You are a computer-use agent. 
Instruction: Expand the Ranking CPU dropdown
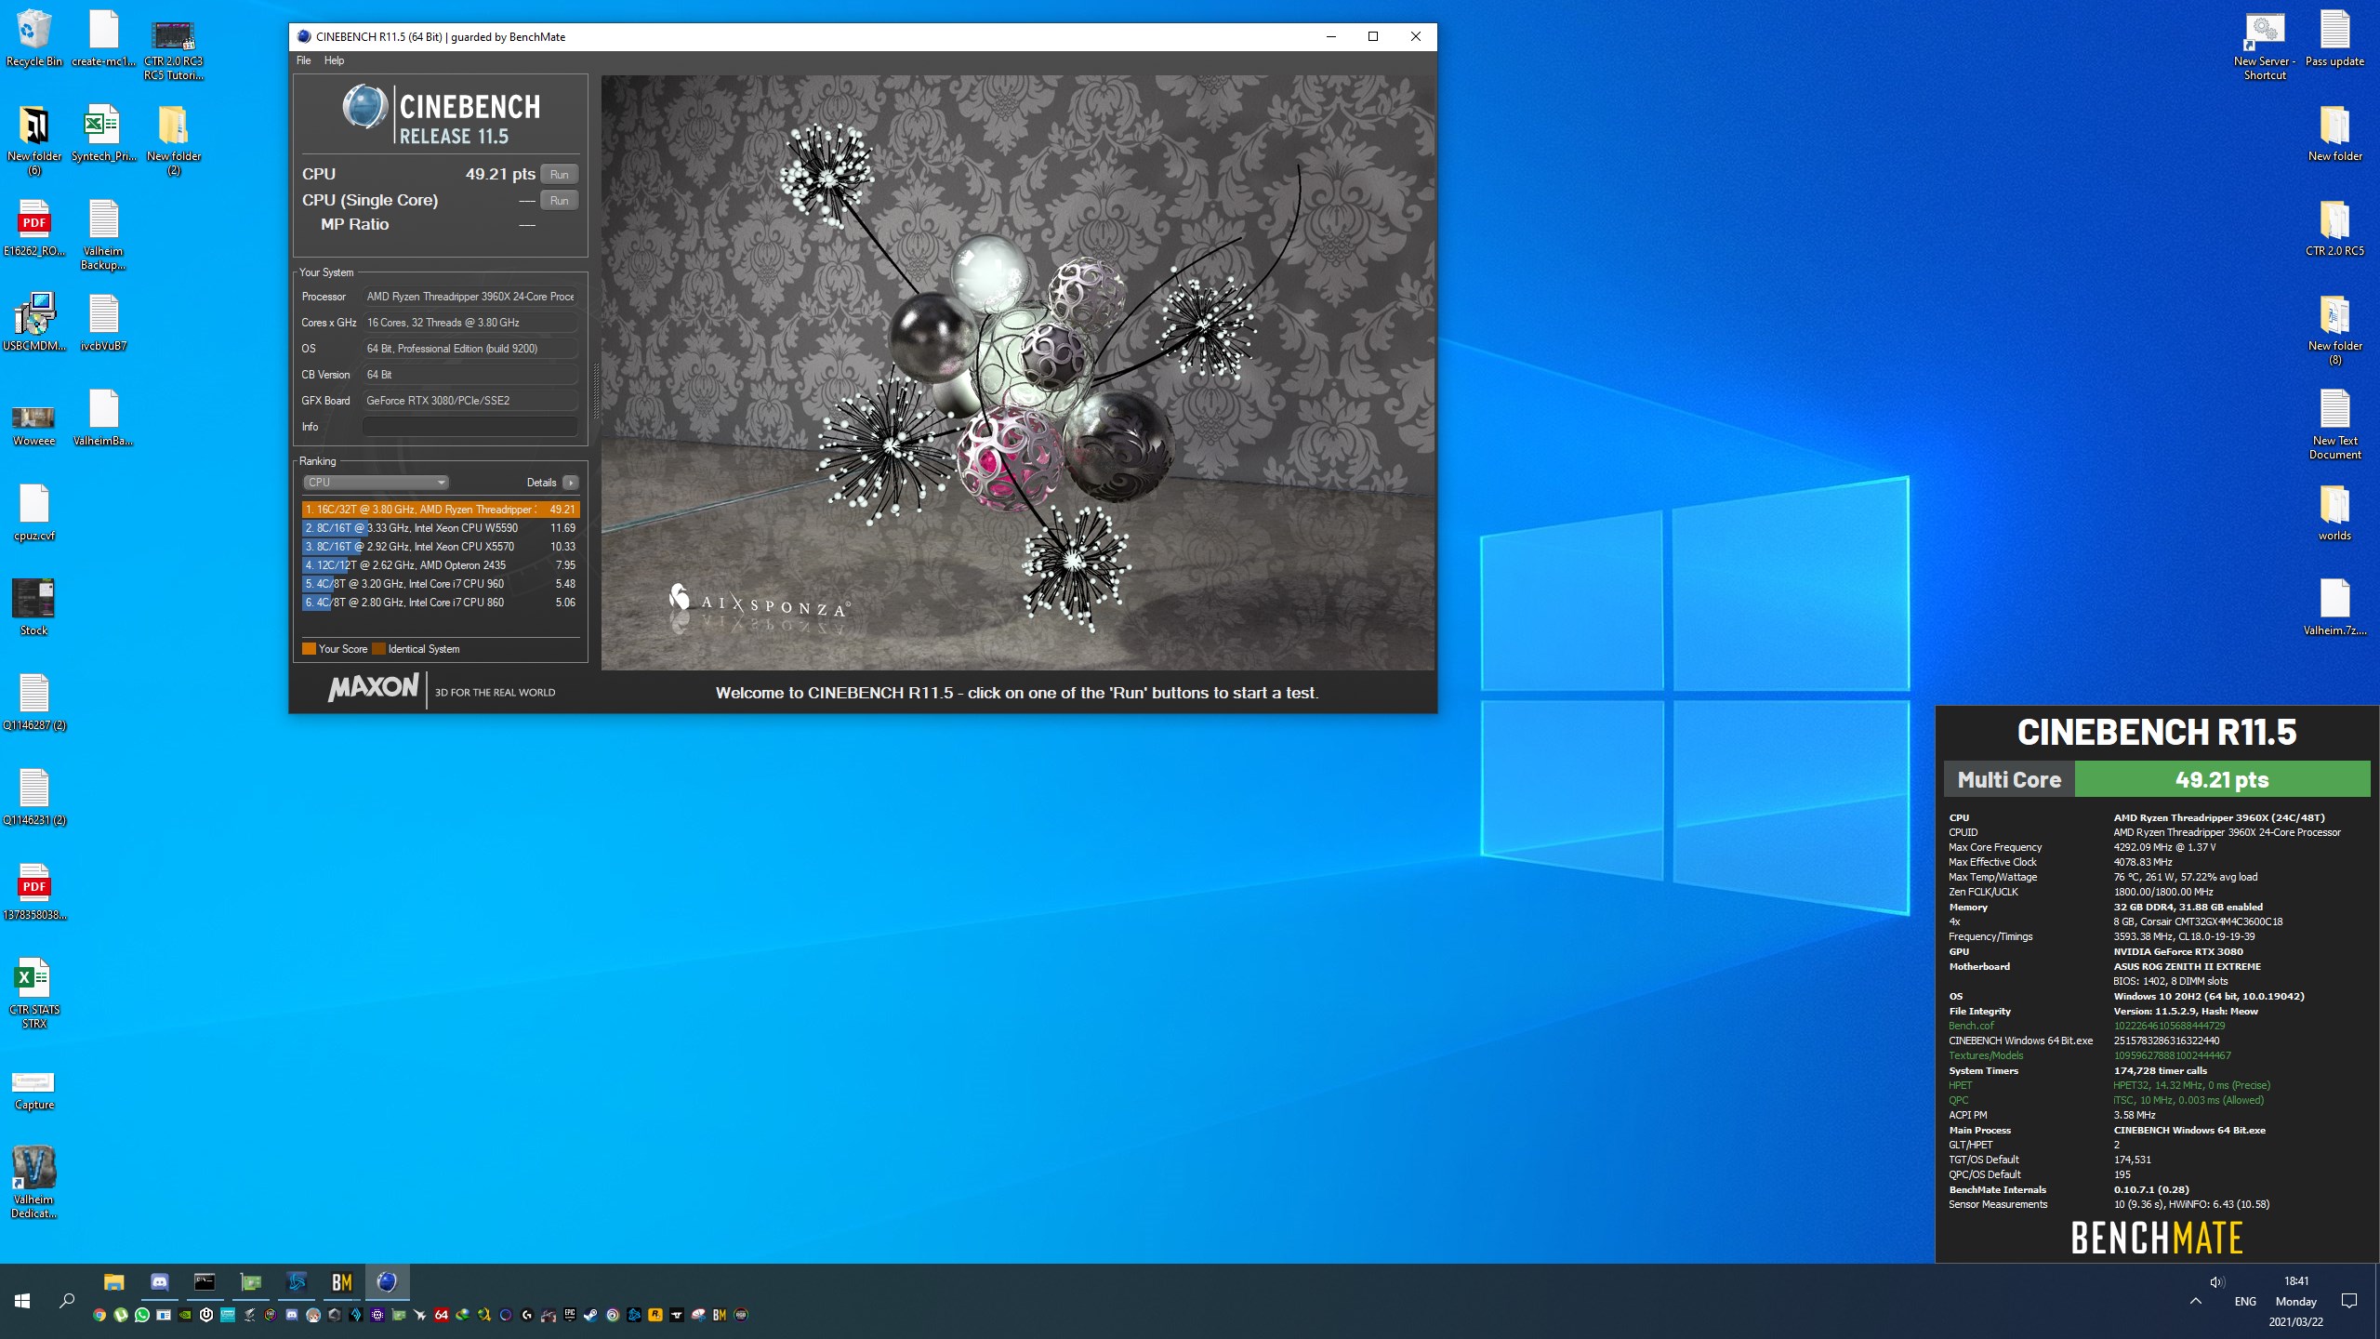[377, 482]
